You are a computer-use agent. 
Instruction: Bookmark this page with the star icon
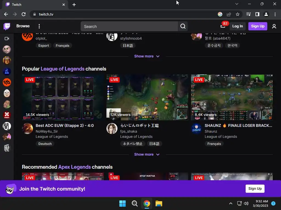[238, 14]
